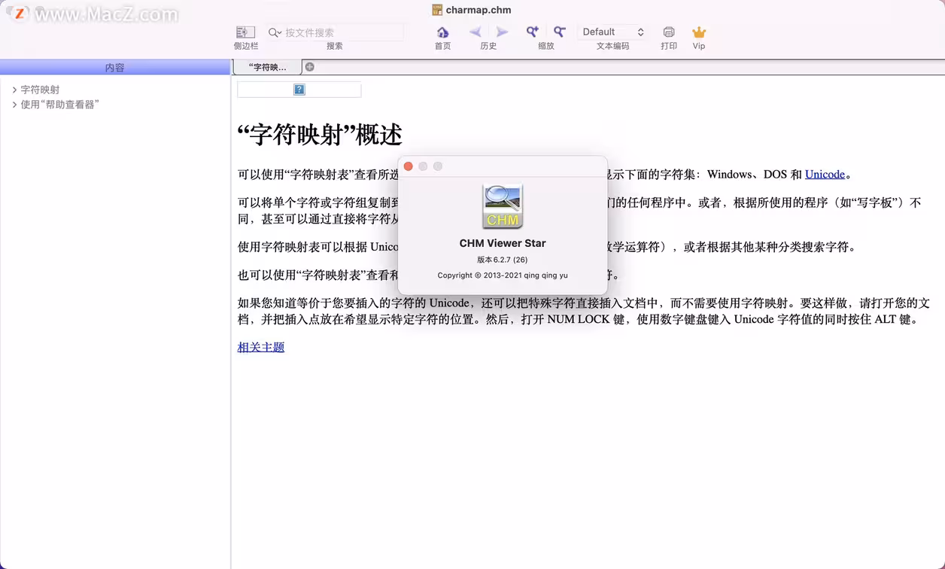This screenshot has height=569, width=945.
Task: Open the search magnifier options dropdown
Action: pos(275,32)
